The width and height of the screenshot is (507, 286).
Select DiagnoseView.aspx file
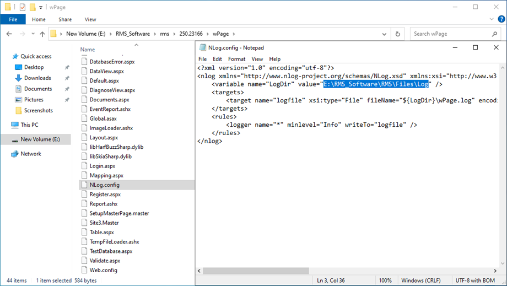[112, 90]
